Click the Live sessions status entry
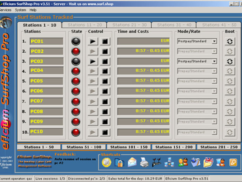This screenshot has height=182, width=242. (x=50, y=178)
